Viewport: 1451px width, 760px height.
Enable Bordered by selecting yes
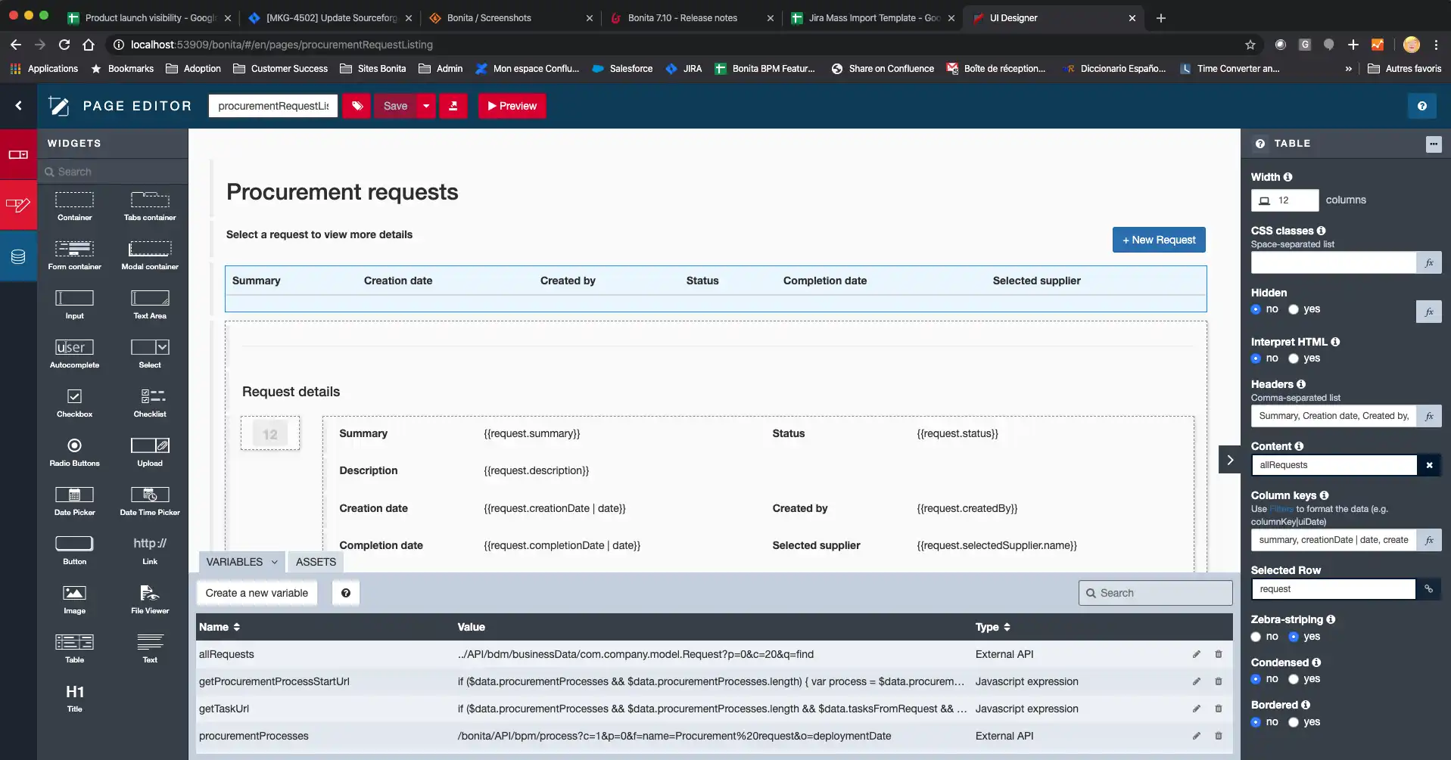tap(1294, 722)
